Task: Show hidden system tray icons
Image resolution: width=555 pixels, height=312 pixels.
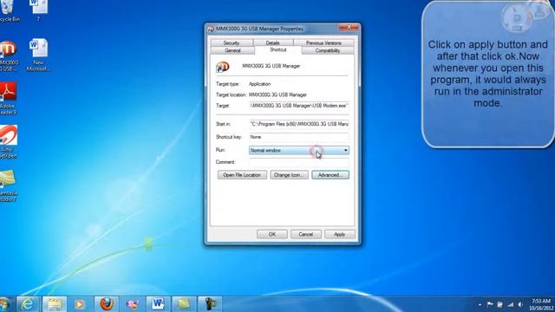Action: [x=480, y=304]
